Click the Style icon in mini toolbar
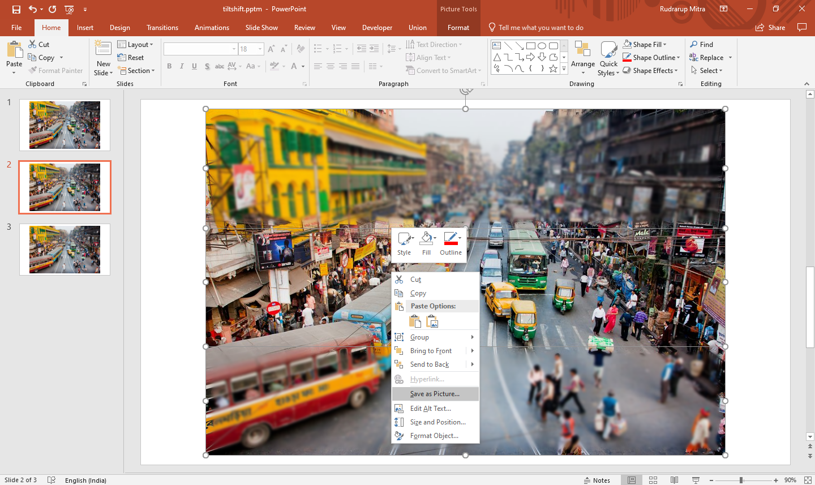The width and height of the screenshot is (815, 485). (x=404, y=238)
